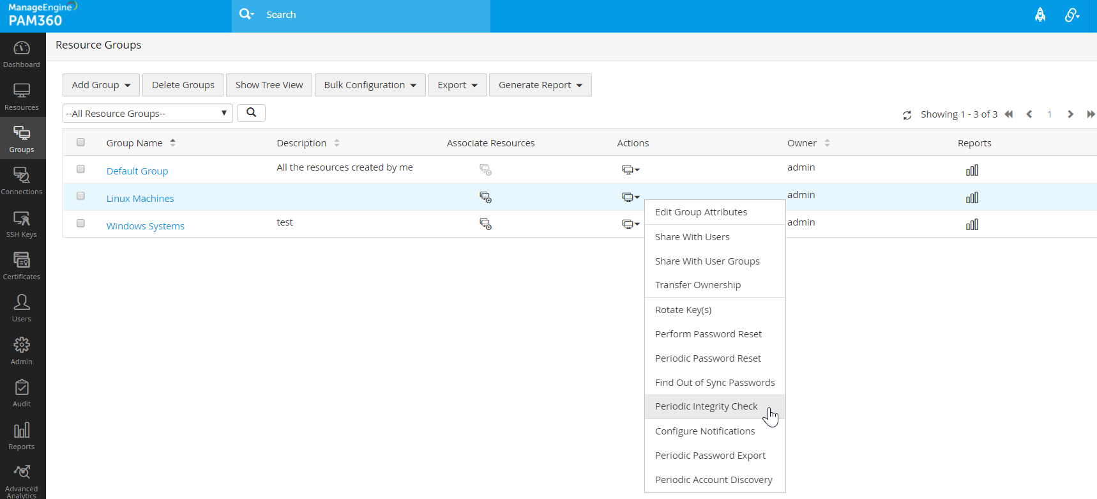
Task: Open the Certificates sidebar icon
Action: (22, 266)
